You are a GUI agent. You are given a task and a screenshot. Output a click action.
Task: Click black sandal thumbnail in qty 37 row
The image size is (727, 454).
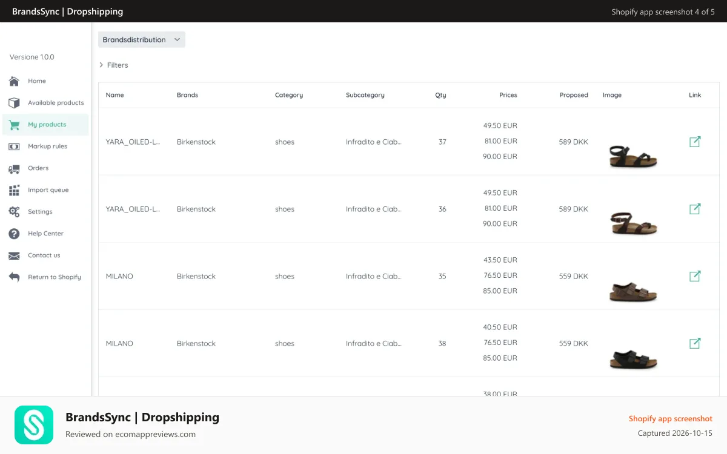pos(633,157)
